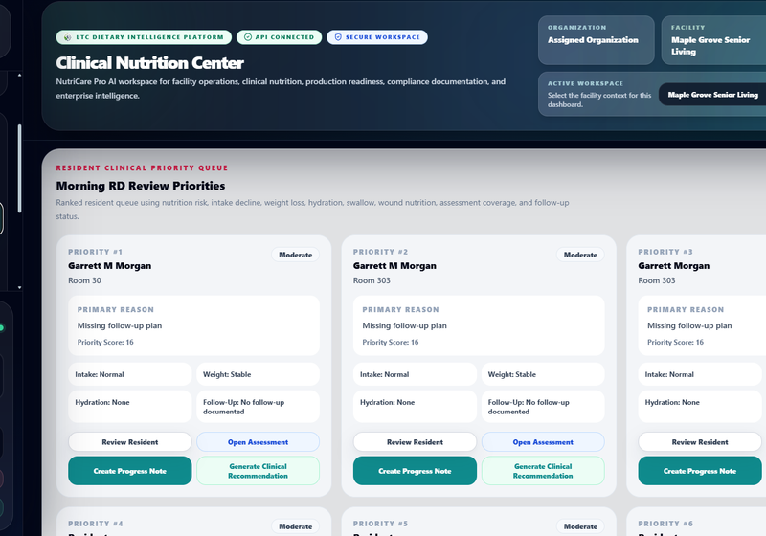Screen dimensions: 766x536
Task: Click Intake: Normal chip in Priority #2
Action: pos(415,374)
